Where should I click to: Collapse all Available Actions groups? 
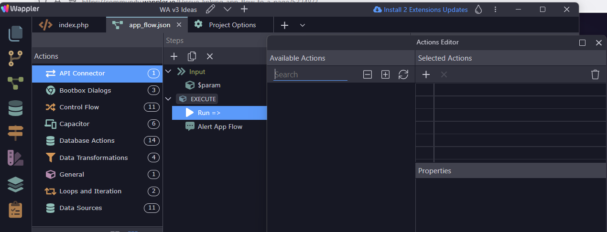point(368,74)
